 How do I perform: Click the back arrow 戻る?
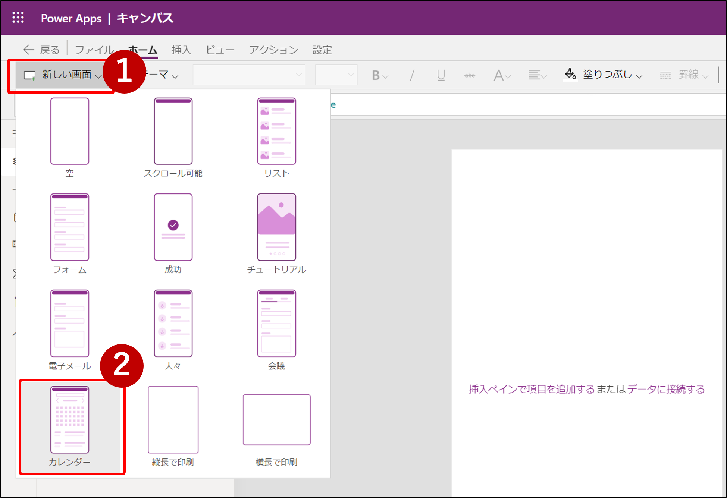pos(41,50)
